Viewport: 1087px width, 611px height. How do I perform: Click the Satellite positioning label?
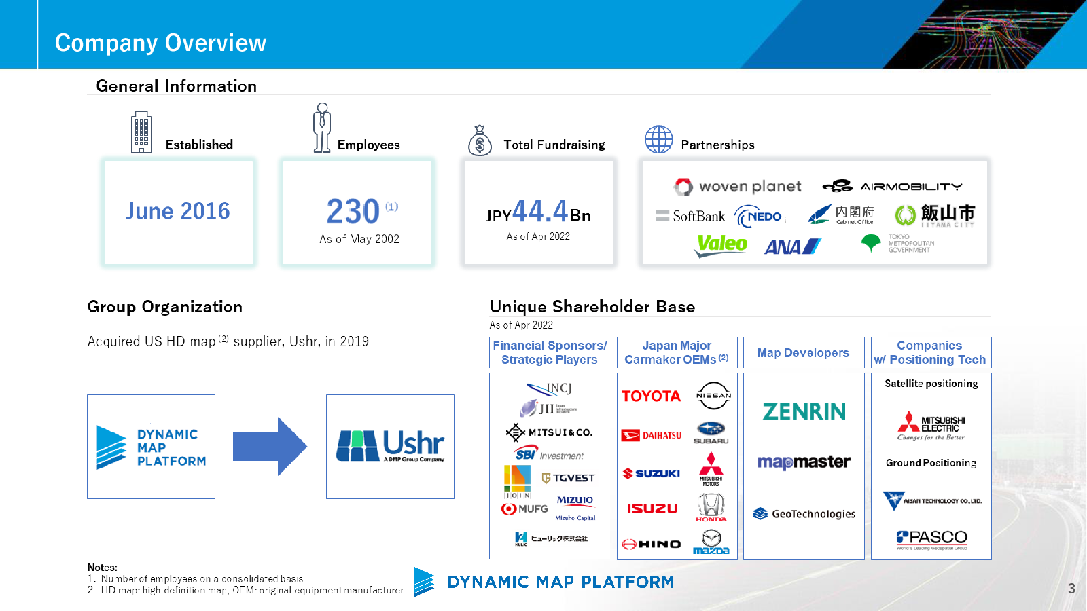pyautogui.click(x=931, y=384)
